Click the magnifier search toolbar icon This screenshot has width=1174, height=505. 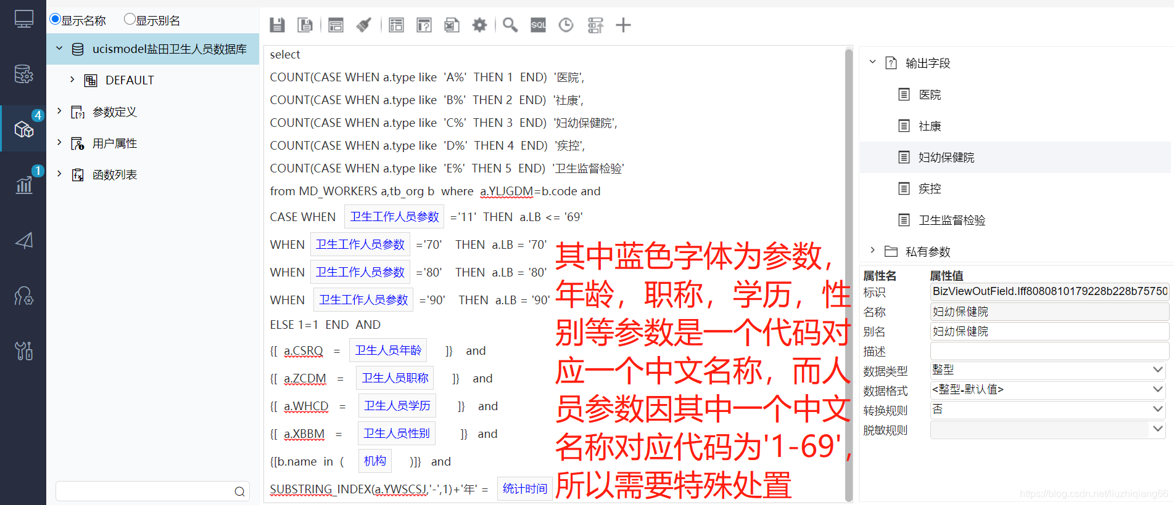510,25
